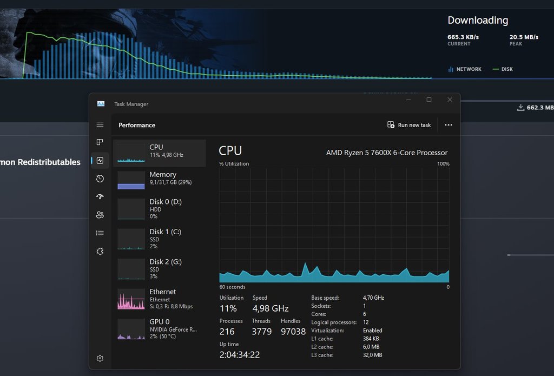Open the three-dot more options menu
This screenshot has width=554, height=376.
click(448, 125)
